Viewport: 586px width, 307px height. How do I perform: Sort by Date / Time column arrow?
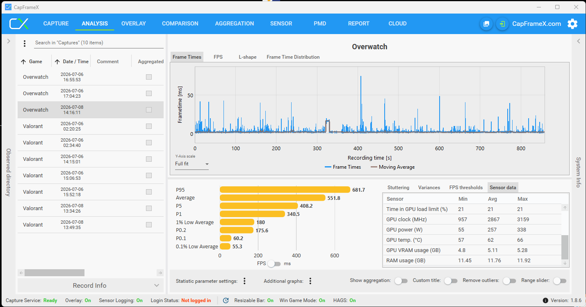(x=57, y=62)
